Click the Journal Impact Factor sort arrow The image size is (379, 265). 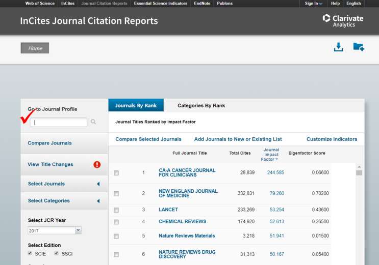click(x=277, y=159)
